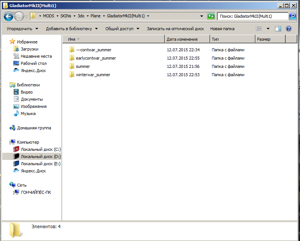Go back using the Back arrow button
300x241 pixels.
(8, 17)
